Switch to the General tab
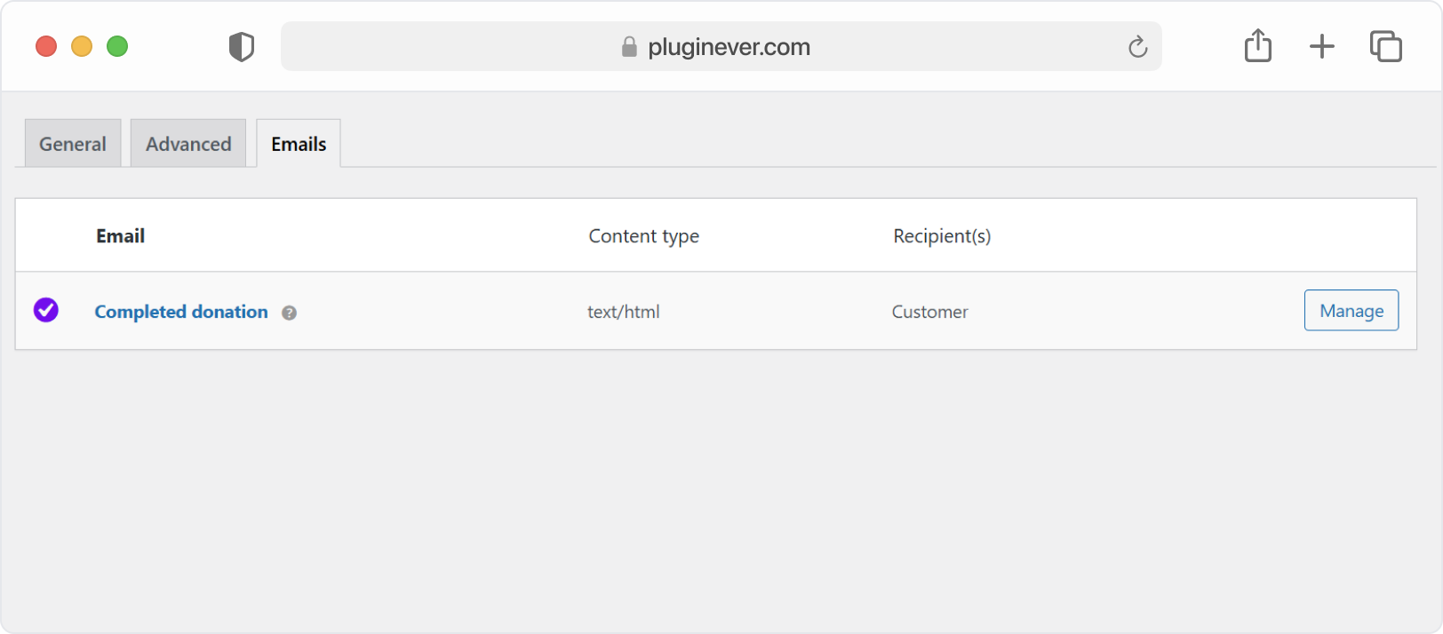Viewport: 1443px width, 634px height. tap(73, 144)
